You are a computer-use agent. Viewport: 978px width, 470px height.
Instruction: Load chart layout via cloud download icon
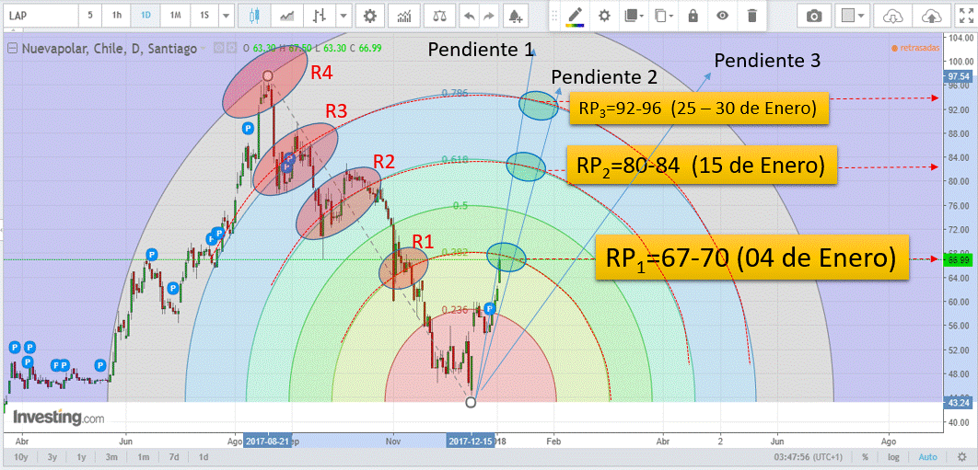892,17
